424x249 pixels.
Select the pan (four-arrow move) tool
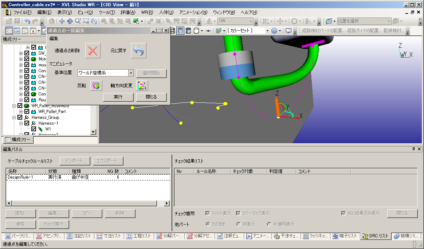[x=62, y=21]
